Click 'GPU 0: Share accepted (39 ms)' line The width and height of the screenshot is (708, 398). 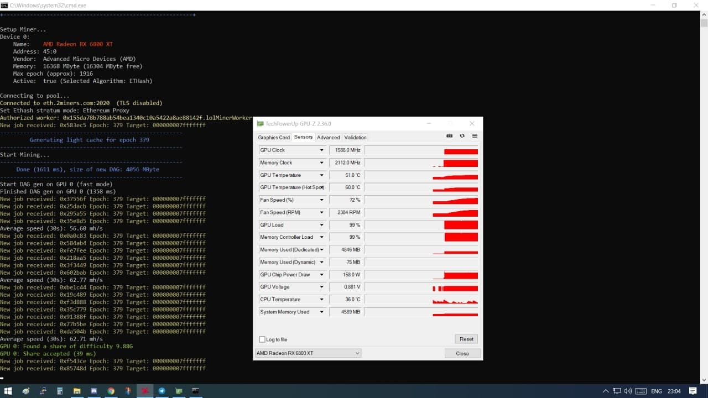click(x=48, y=354)
